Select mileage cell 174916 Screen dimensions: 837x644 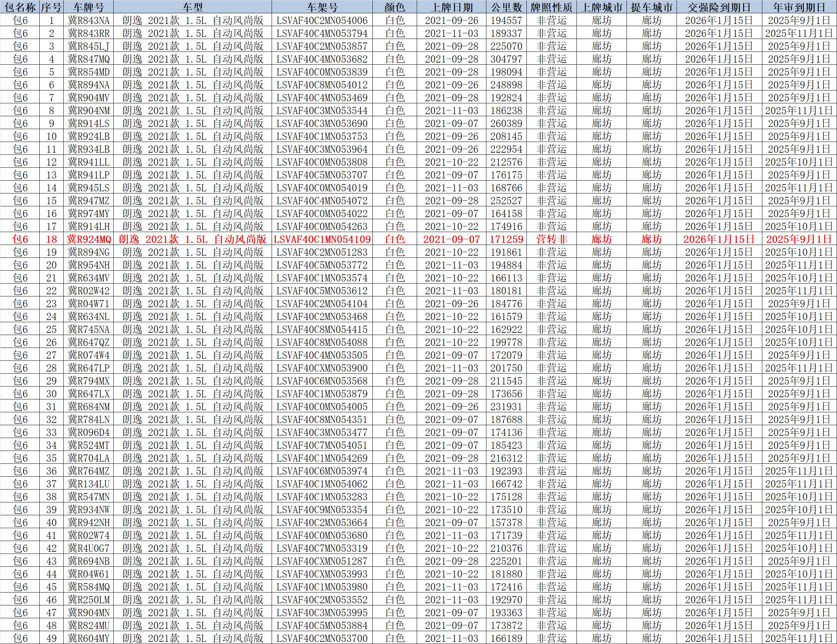(506, 226)
